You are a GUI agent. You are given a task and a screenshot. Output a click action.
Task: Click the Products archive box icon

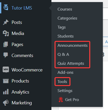(6, 81)
